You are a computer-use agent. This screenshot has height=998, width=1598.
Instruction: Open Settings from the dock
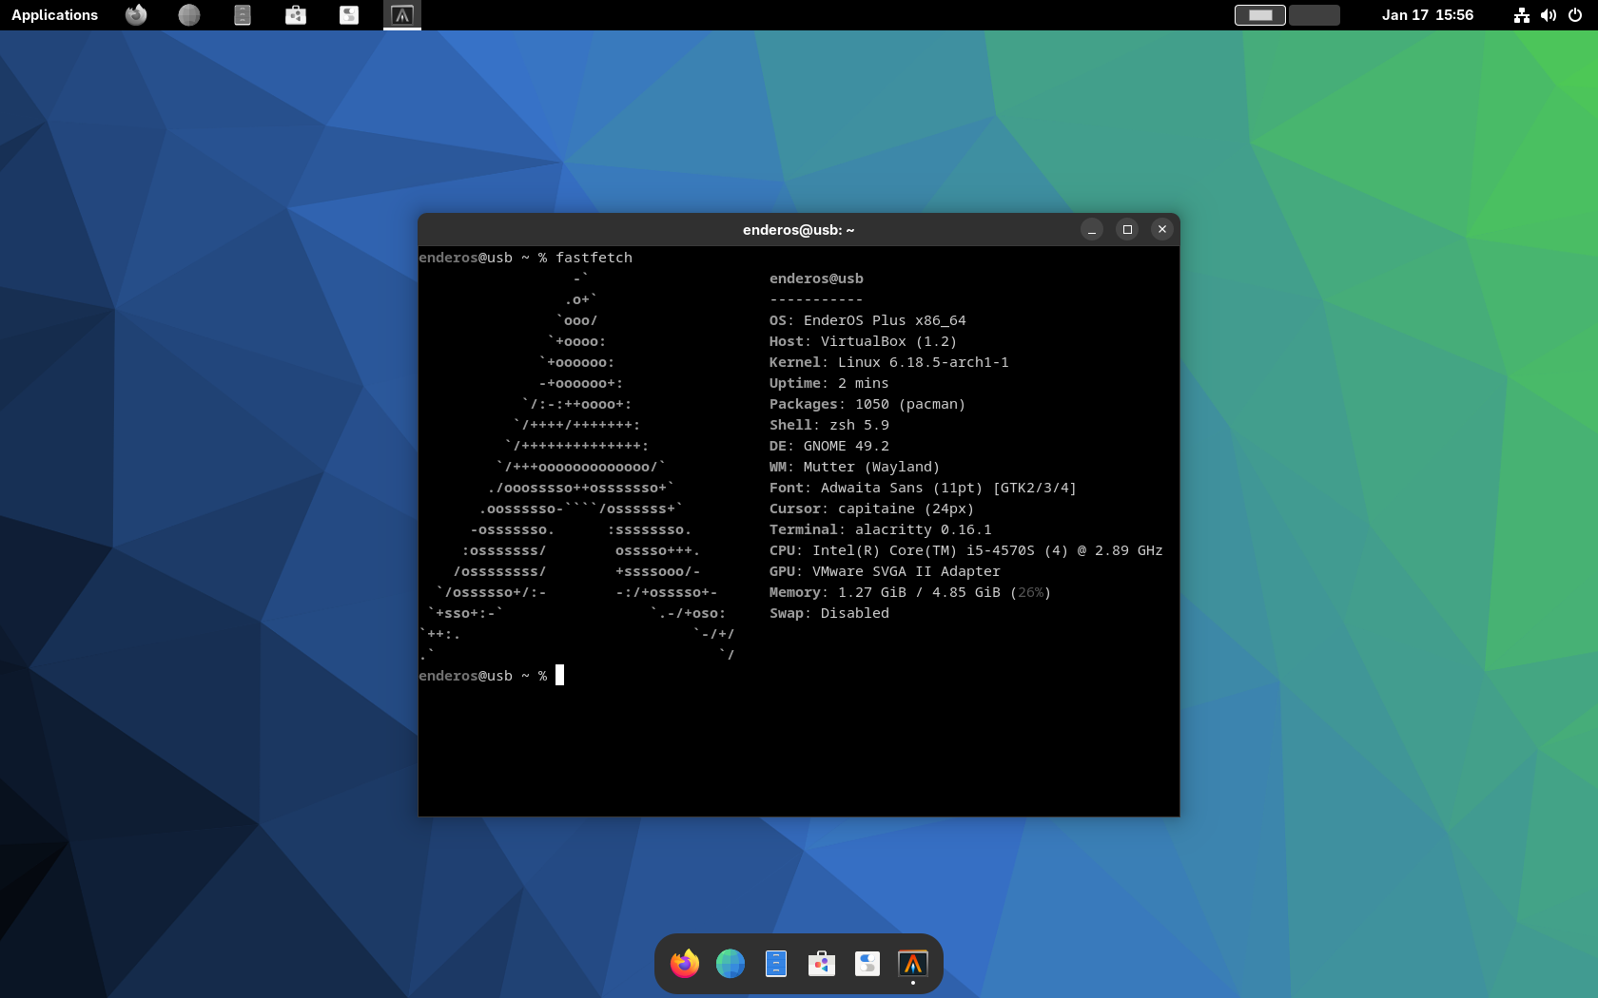867,963
